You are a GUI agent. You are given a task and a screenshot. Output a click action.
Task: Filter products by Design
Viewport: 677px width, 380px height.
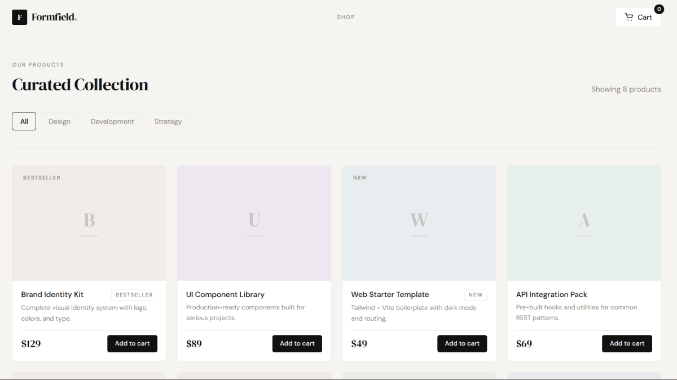pos(59,121)
